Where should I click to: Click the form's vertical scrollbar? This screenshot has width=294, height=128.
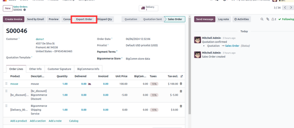pyautogui.click(x=189, y=65)
